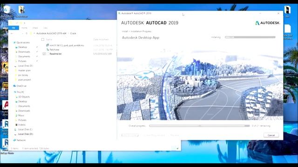298x167 pixels.
Task: Click the folder icon in Explorer title bar
Action: (x=11, y=23)
